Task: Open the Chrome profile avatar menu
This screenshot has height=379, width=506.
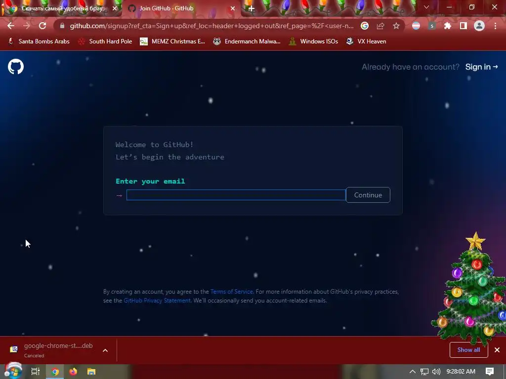Action: click(479, 26)
